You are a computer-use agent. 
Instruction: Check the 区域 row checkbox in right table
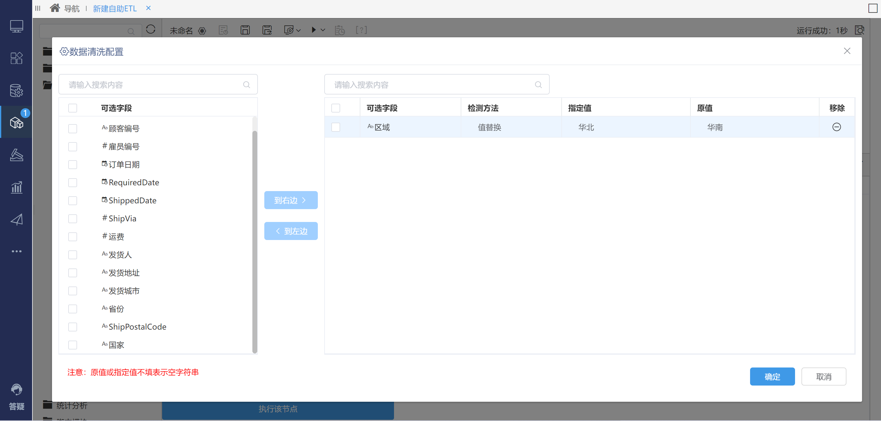(336, 127)
